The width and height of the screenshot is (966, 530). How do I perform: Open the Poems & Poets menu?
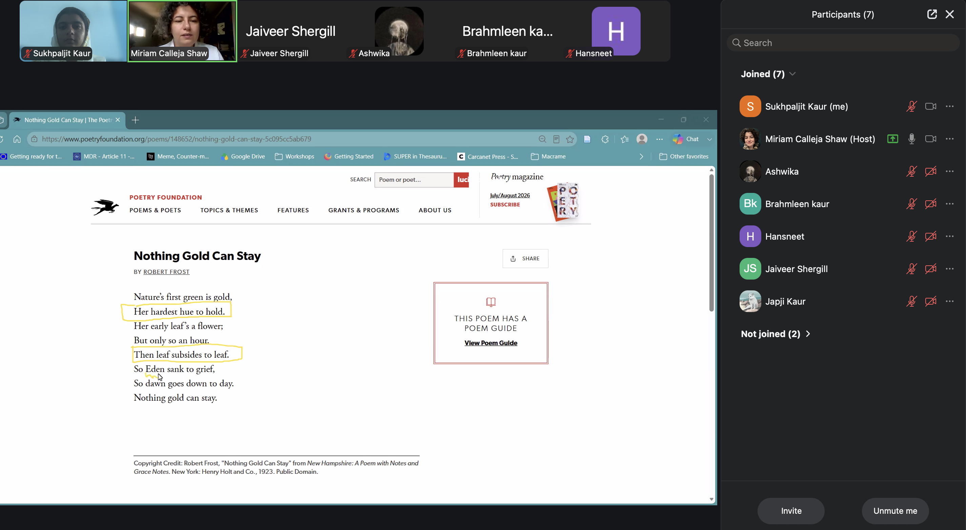click(x=155, y=210)
